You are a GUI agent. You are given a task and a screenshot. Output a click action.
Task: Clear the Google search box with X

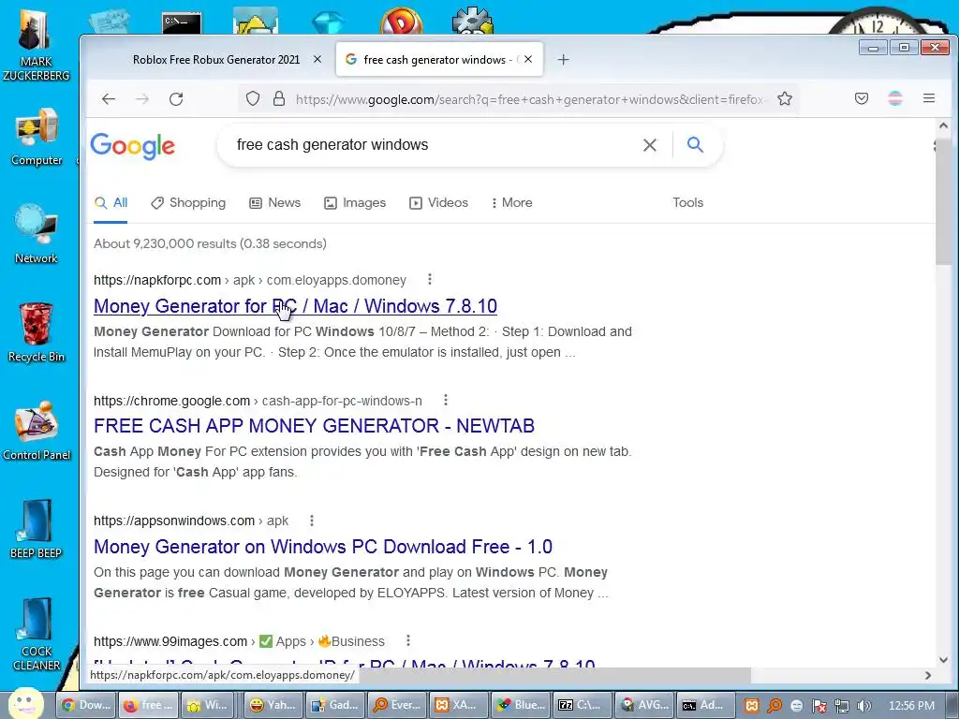tap(650, 145)
